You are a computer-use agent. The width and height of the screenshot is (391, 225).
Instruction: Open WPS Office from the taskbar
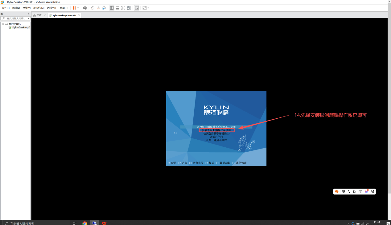click(x=104, y=223)
